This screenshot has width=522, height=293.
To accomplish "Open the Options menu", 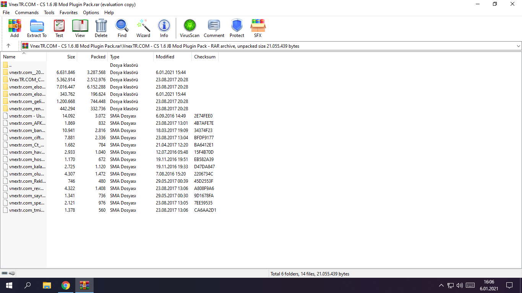I will click(x=91, y=13).
